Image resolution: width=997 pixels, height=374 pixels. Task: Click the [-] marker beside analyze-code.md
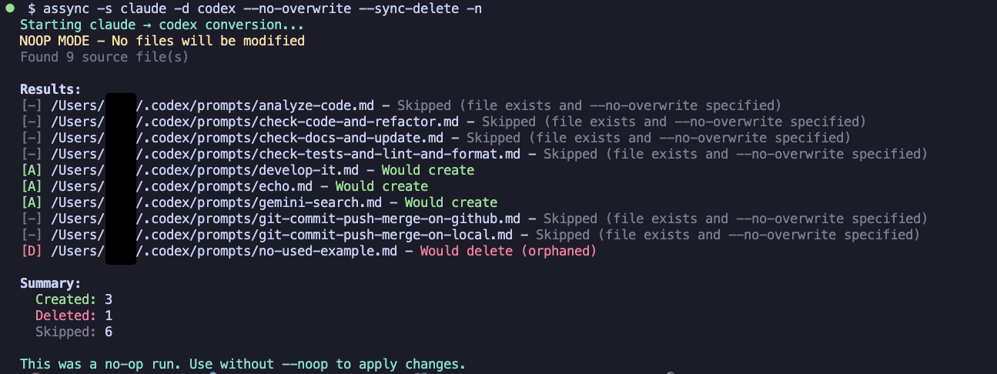coord(32,105)
